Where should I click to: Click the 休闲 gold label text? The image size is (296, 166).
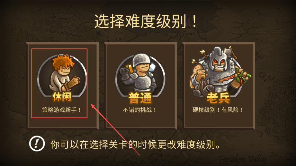(62, 97)
